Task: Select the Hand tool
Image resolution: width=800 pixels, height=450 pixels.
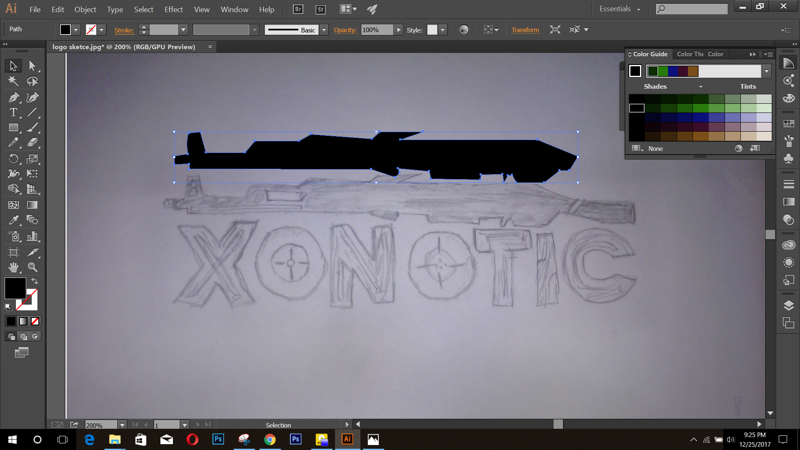Action: point(13,267)
